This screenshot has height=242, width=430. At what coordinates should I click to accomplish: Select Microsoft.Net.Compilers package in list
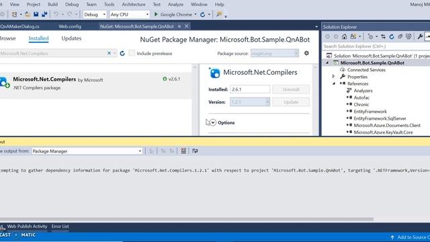pos(95,85)
